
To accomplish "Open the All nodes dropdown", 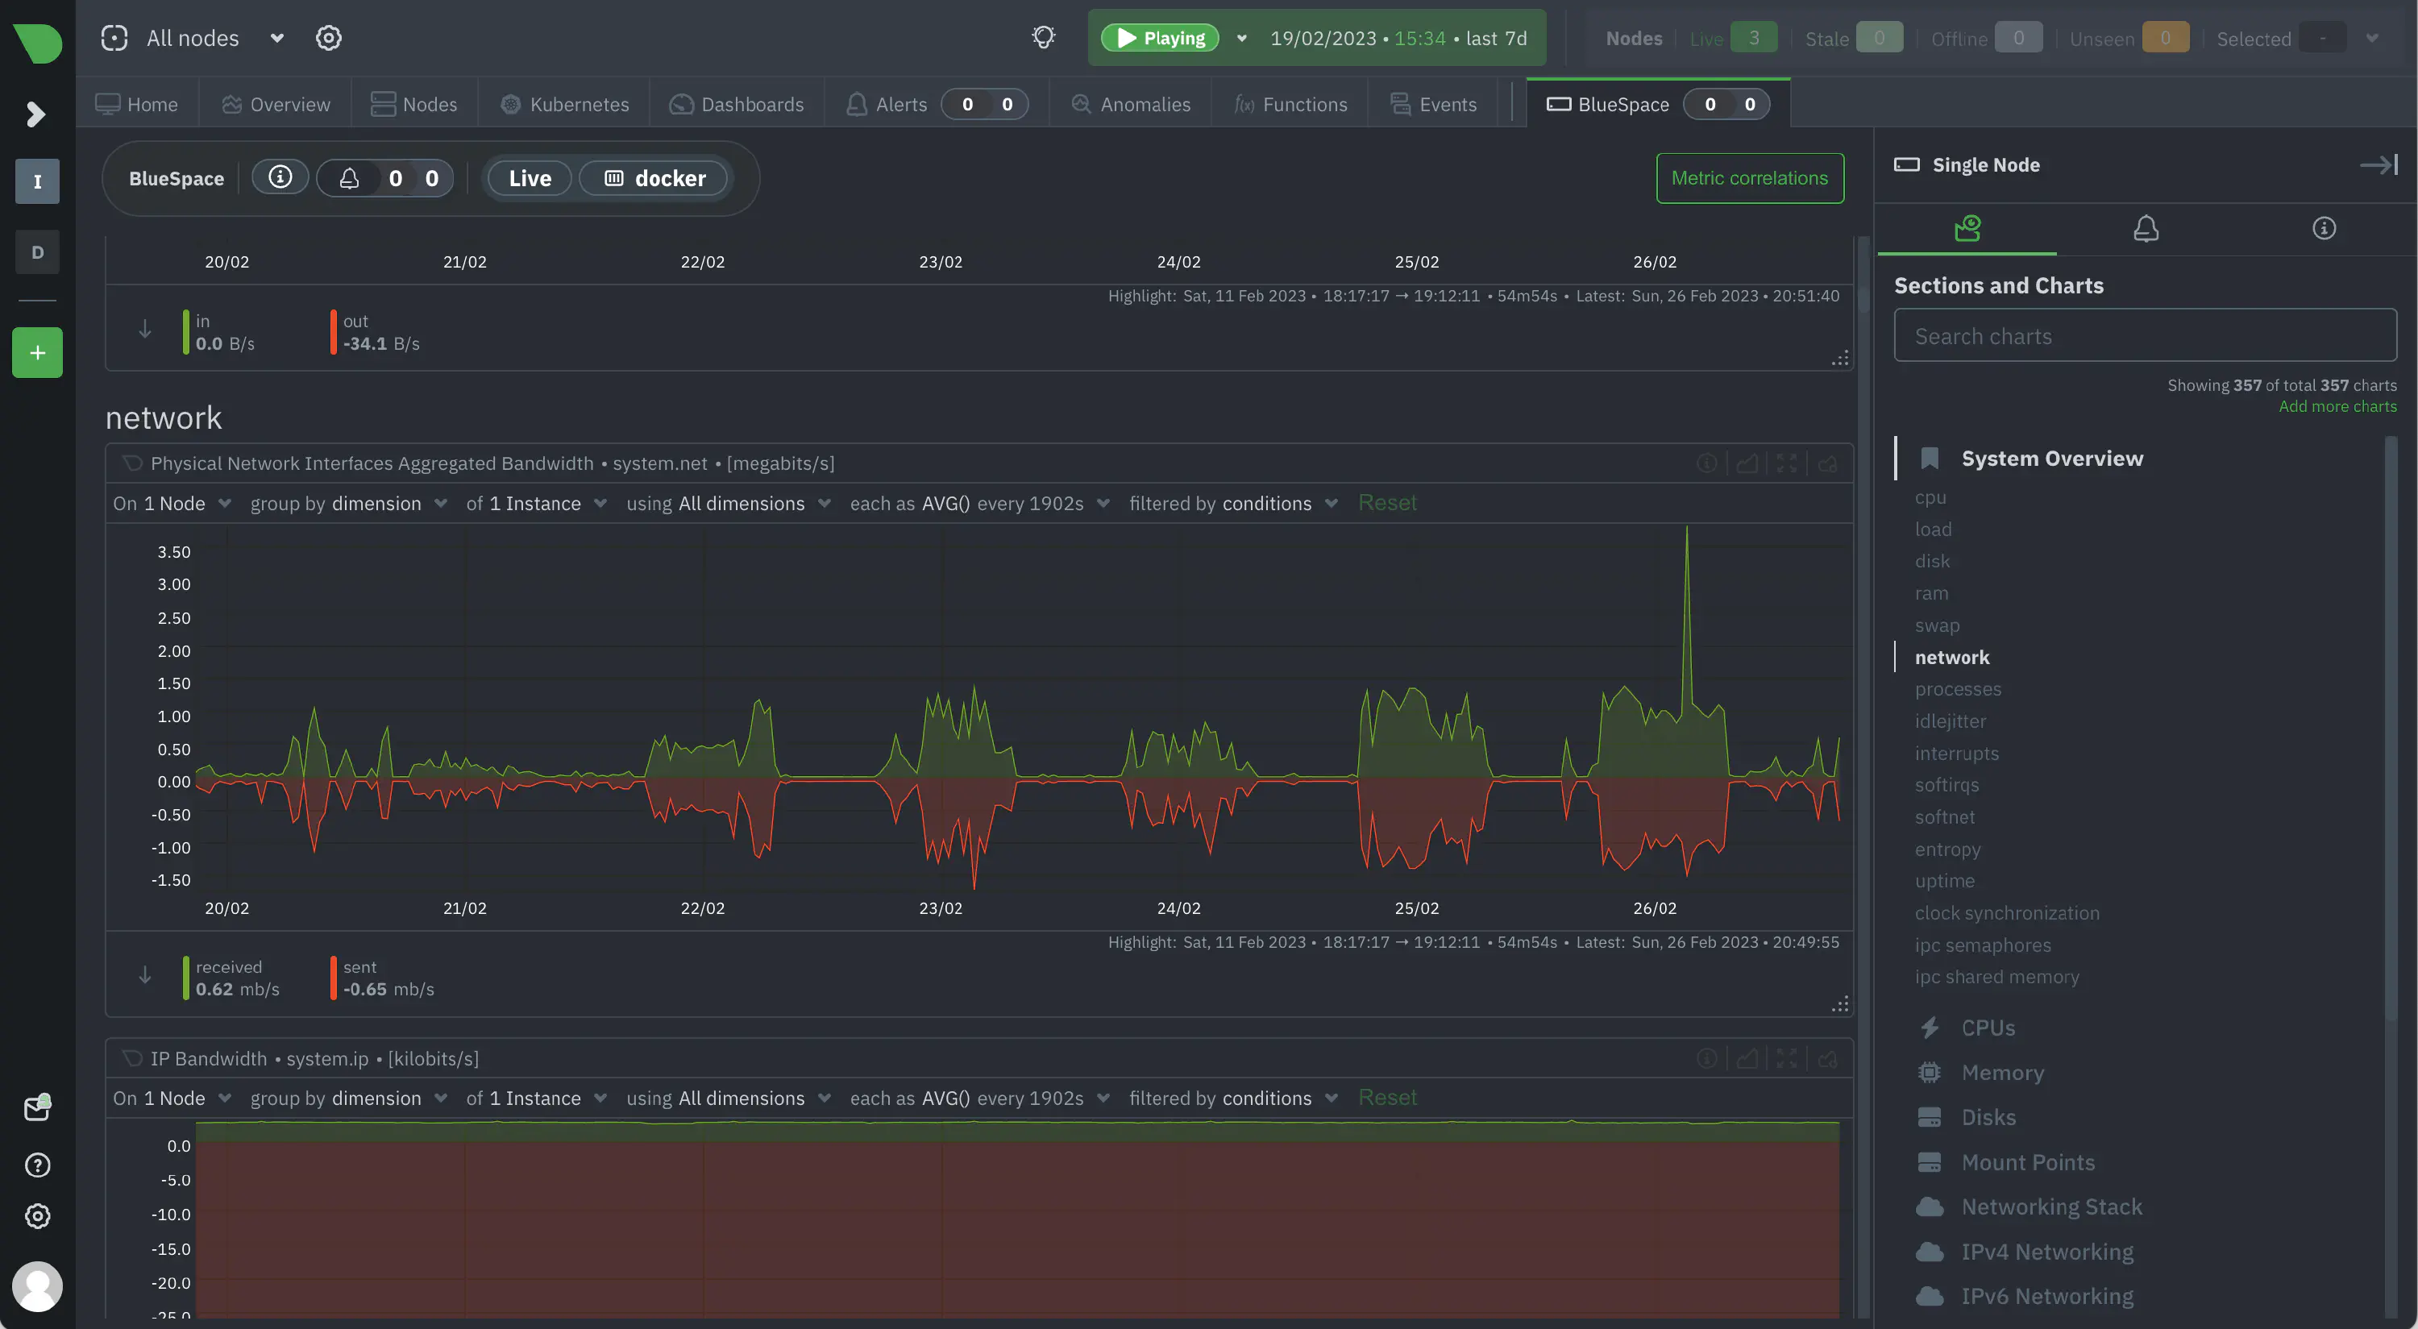I will point(276,39).
